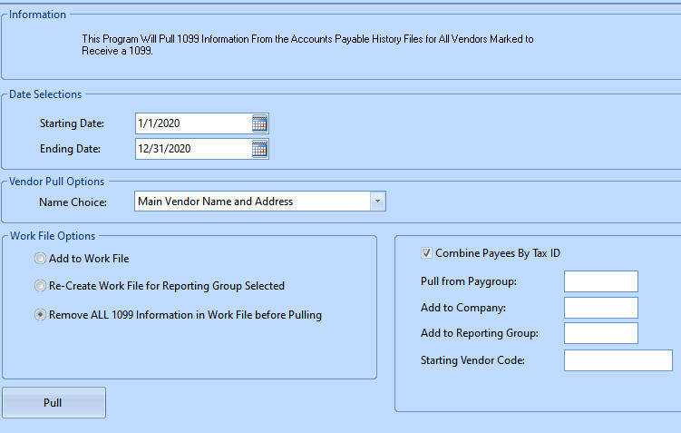Image resolution: width=681 pixels, height=433 pixels.
Task: Click the Name Choice label
Action: 73,202
